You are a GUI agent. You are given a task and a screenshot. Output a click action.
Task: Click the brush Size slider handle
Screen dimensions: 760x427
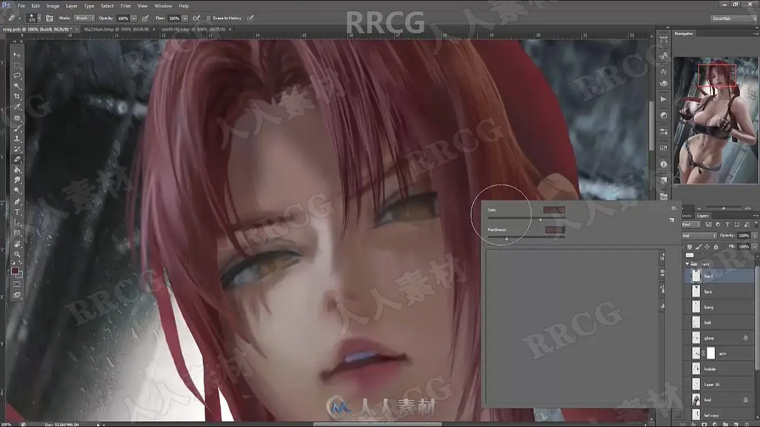[x=540, y=220]
